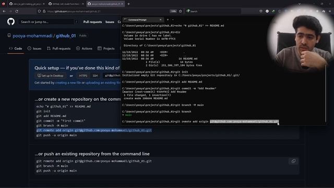Image resolution: width=334 pixels, height=188 pixels.
Task: Reload the page with refresh icon
Action: click(x=17, y=11)
